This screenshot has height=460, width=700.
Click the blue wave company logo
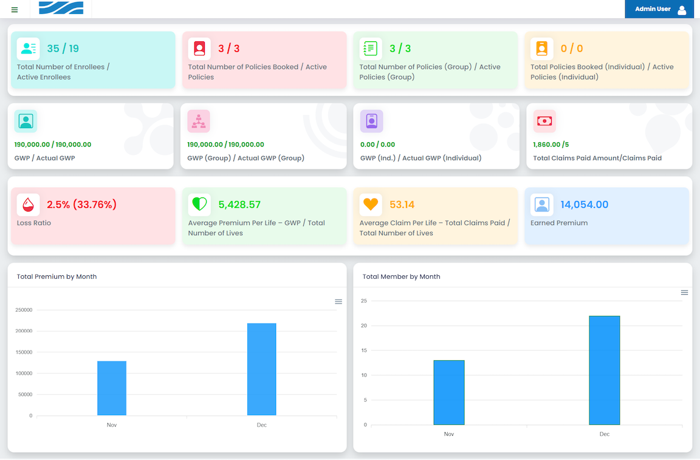[x=61, y=8]
